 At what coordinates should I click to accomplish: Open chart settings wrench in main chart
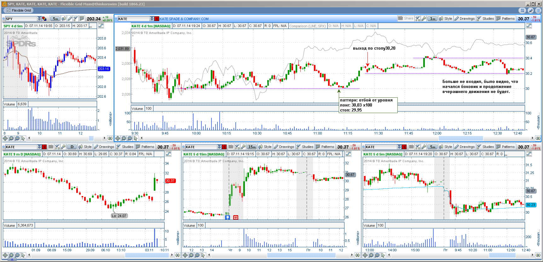424,19
